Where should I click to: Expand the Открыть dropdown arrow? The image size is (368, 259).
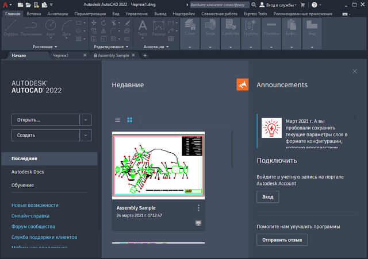tap(85, 120)
